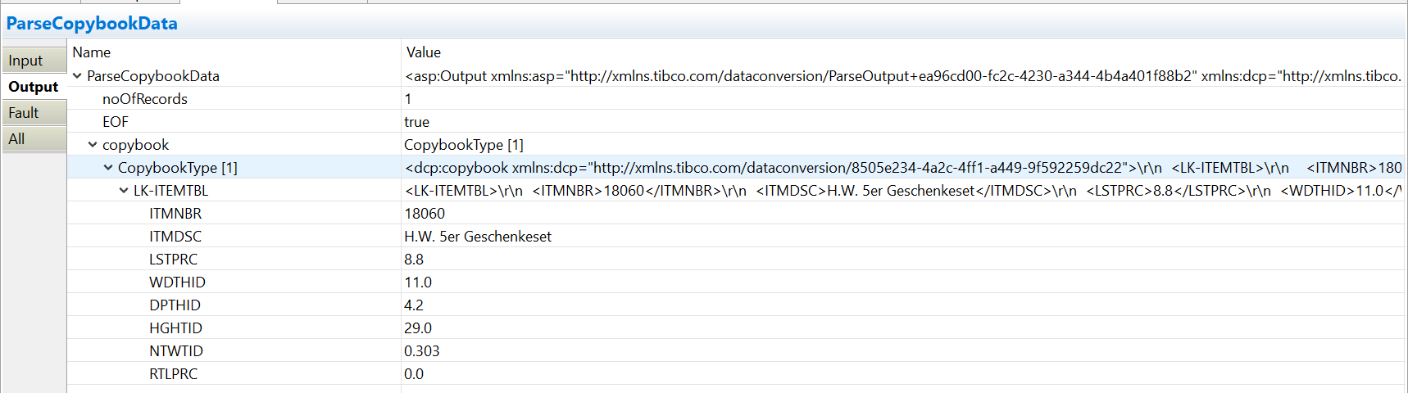Click the ParseCopybookData panel title
This screenshot has width=1408, height=393.
coord(92,24)
